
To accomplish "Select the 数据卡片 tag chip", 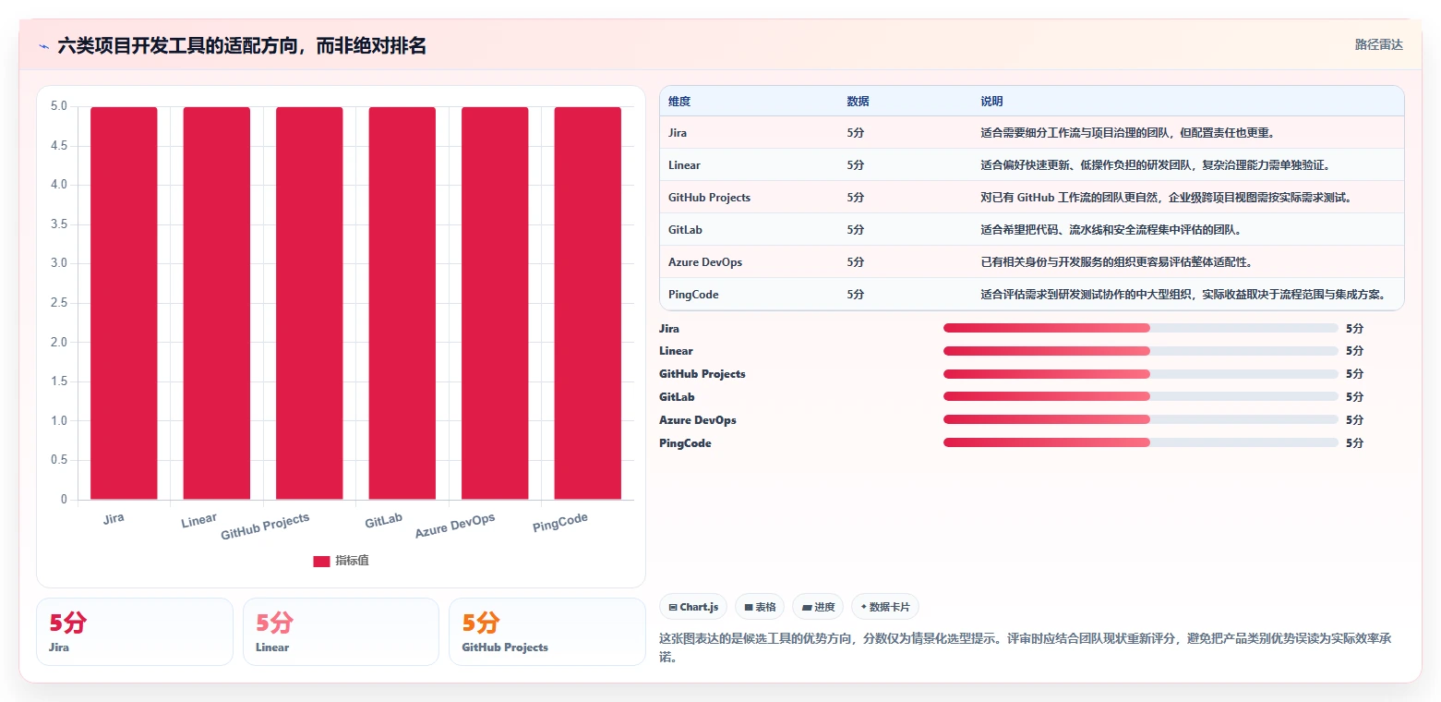I will tap(885, 607).
